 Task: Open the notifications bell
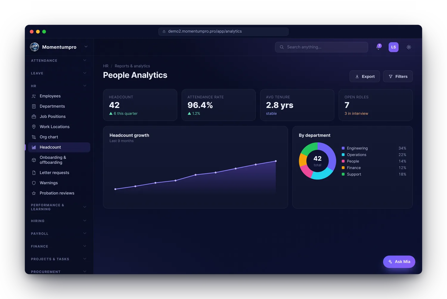[378, 47]
